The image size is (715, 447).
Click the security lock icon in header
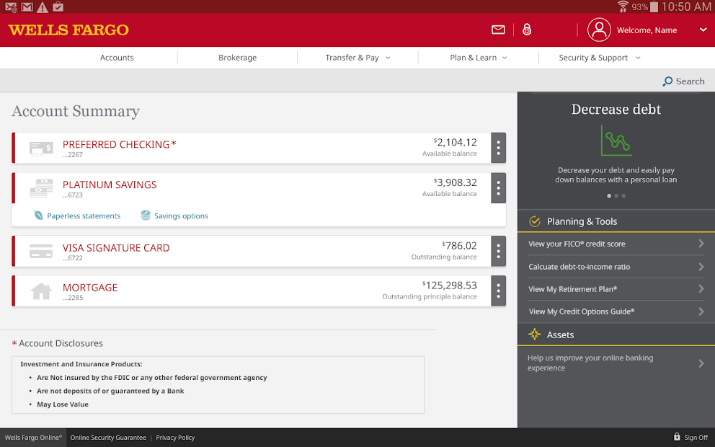pyautogui.click(x=527, y=30)
